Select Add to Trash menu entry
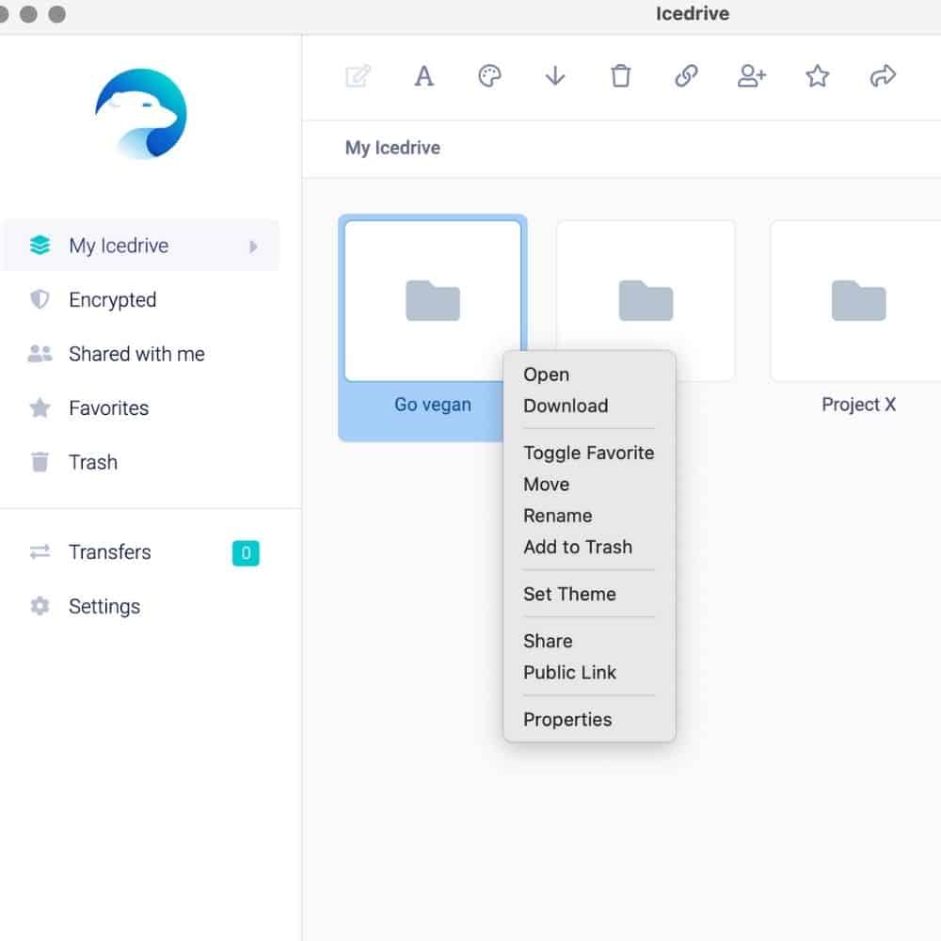This screenshot has width=941, height=941. click(x=589, y=547)
